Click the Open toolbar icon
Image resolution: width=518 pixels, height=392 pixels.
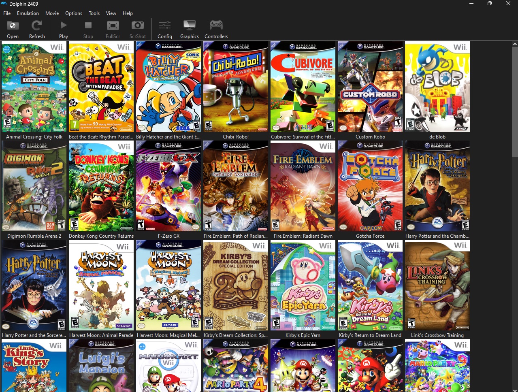coord(13,26)
